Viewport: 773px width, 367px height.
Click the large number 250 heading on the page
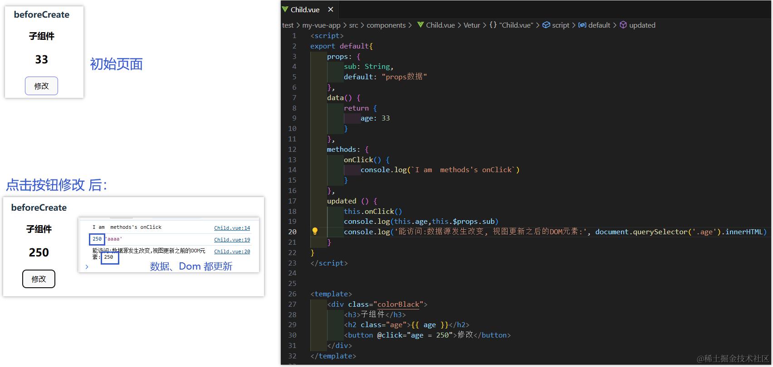(39, 252)
